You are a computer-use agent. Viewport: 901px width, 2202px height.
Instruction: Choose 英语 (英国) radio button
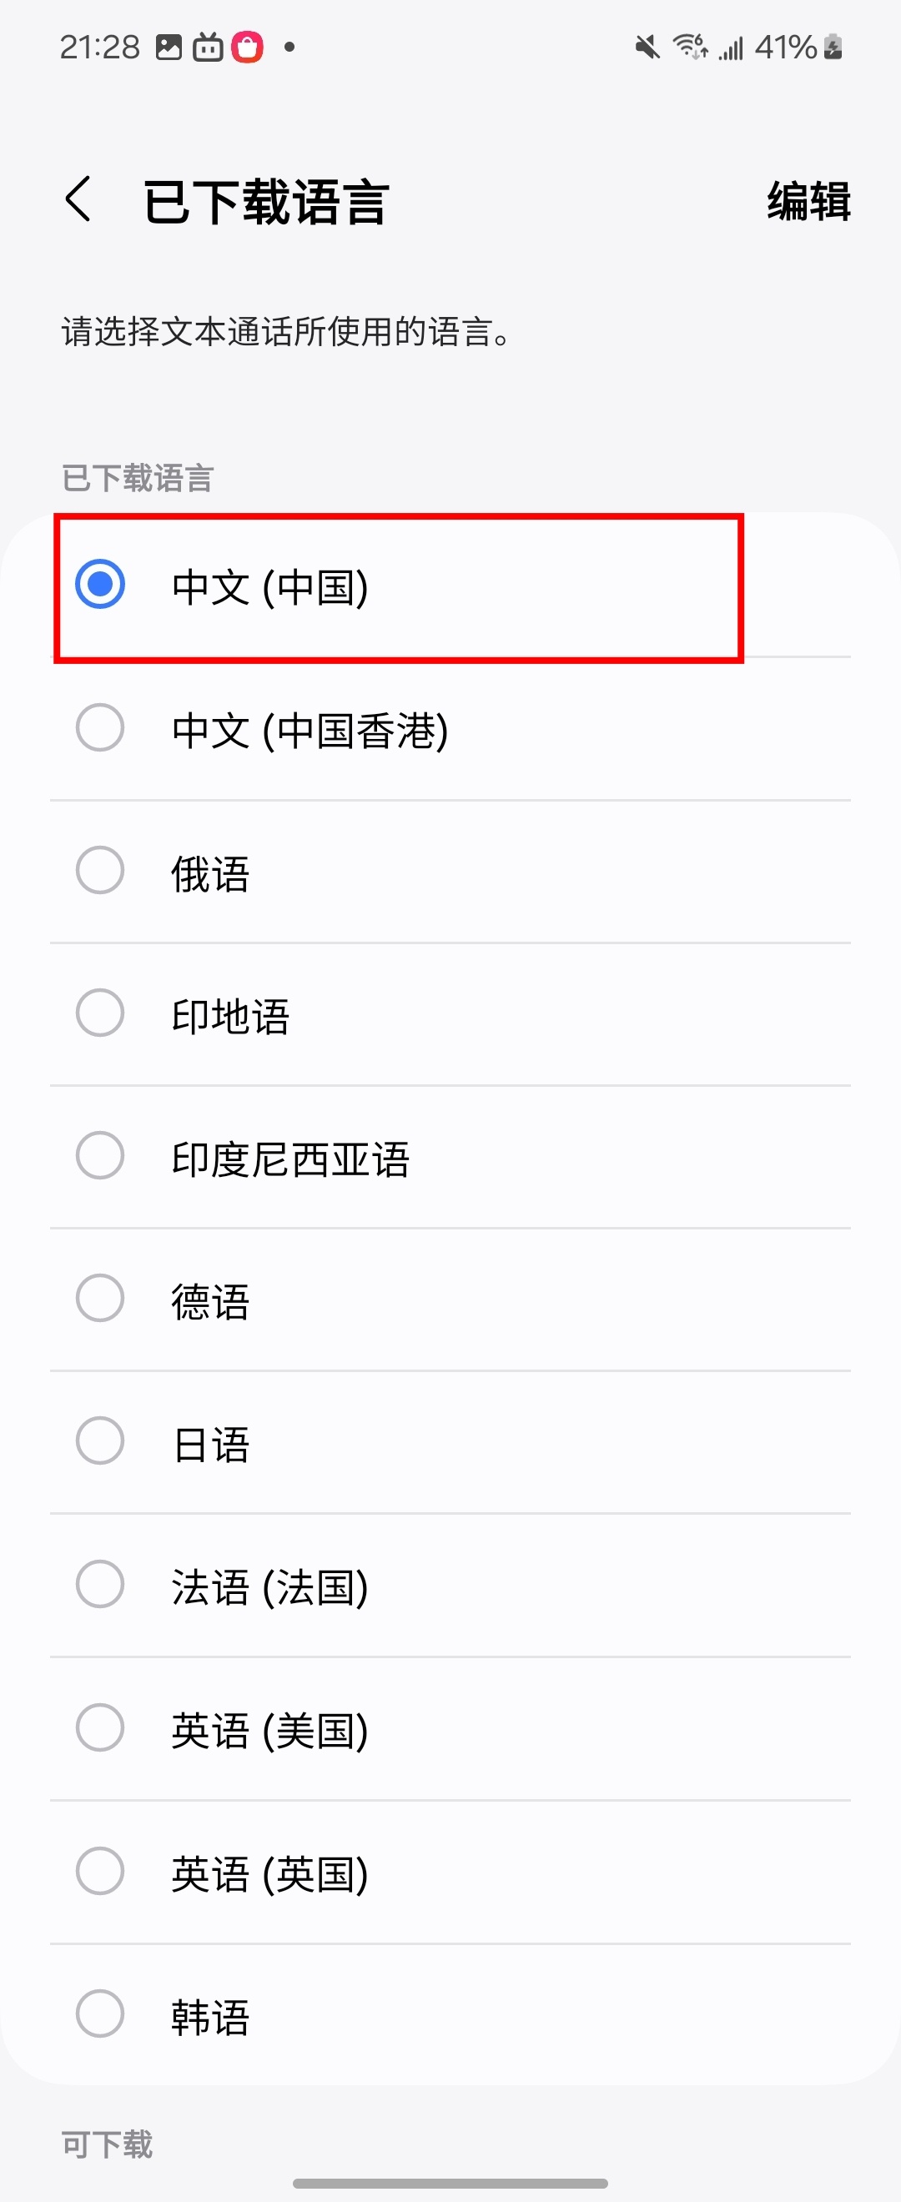tap(100, 1871)
